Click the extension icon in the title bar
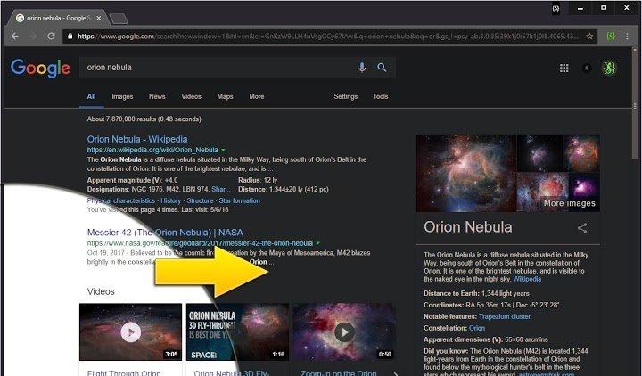642x376 pixels. [556, 8]
